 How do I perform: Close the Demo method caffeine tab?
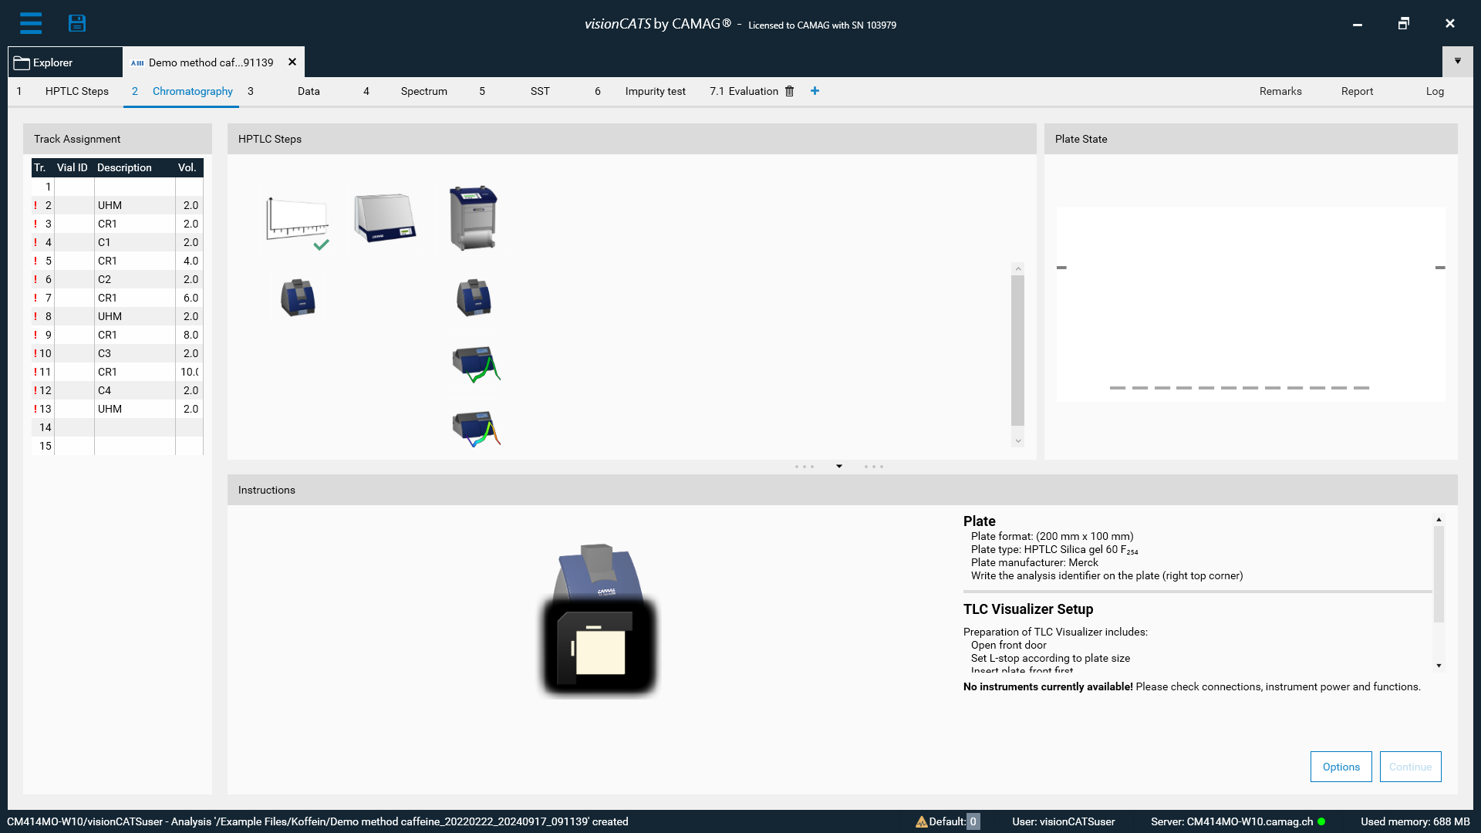[x=292, y=62]
